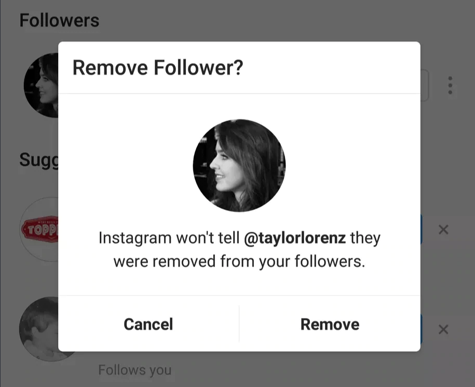Dismiss the bottom suggested account with its X
475x387 pixels.
tap(443, 329)
